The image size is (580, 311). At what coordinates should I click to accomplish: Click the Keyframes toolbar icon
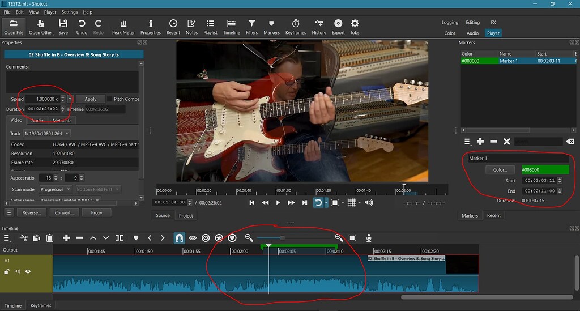click(295, 27)
